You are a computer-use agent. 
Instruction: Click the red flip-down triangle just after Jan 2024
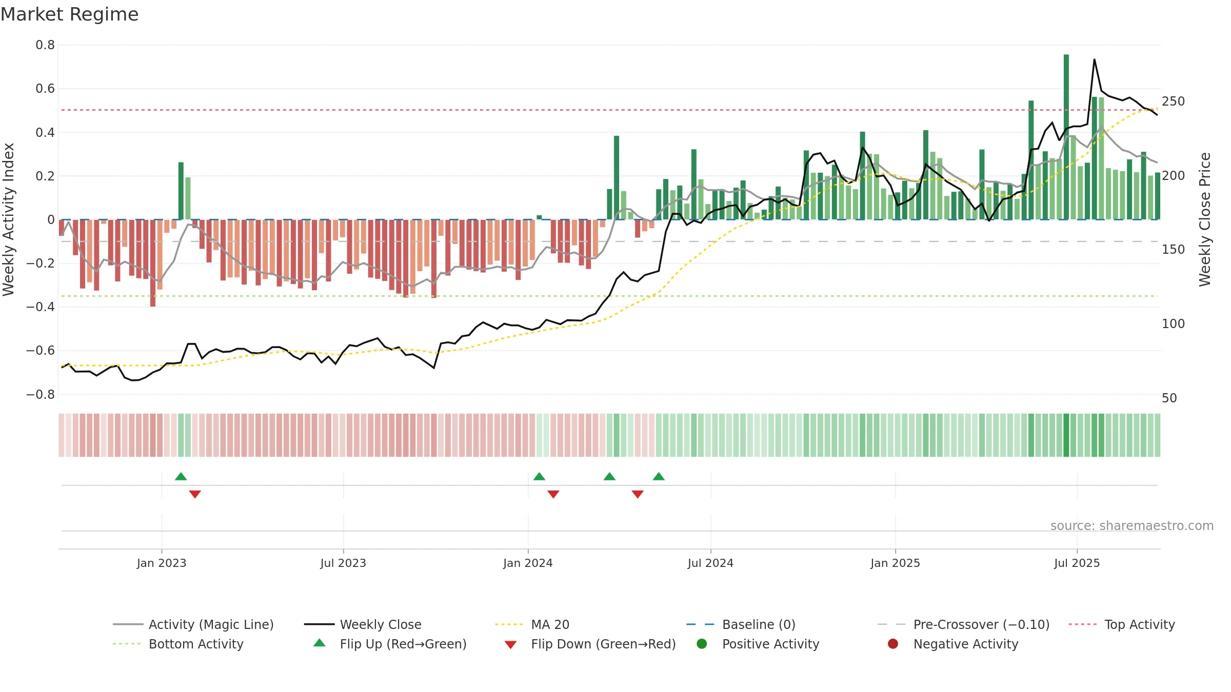pyautogui.click(x=553, y=494)
